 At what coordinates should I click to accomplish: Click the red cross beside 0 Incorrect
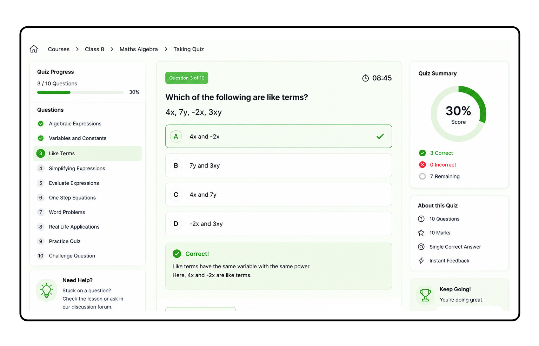[x=422, y=165]
